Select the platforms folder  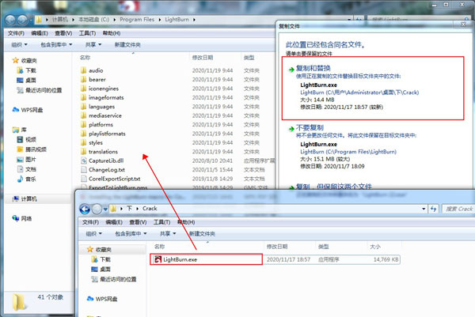101,125
